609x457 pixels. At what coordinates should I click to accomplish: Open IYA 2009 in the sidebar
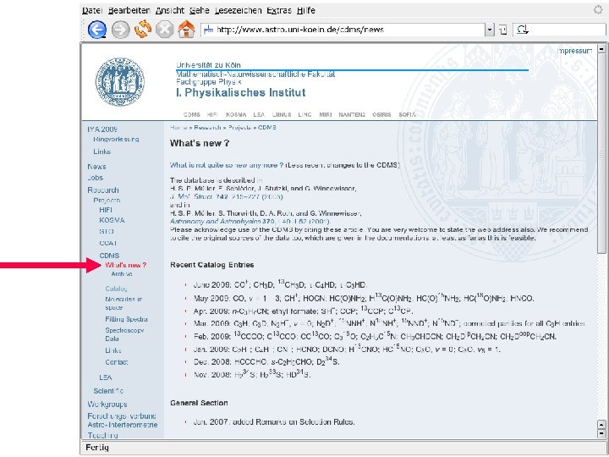click(102, 129)
